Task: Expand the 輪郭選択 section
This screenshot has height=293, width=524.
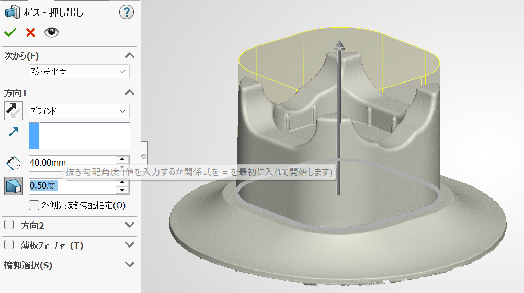Action: tap(130, 265)
